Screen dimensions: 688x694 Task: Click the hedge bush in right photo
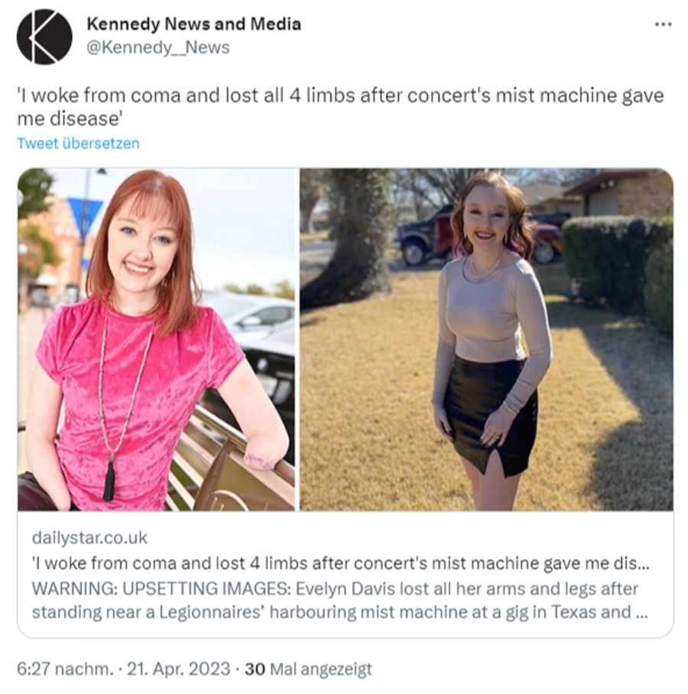(618, 265)
